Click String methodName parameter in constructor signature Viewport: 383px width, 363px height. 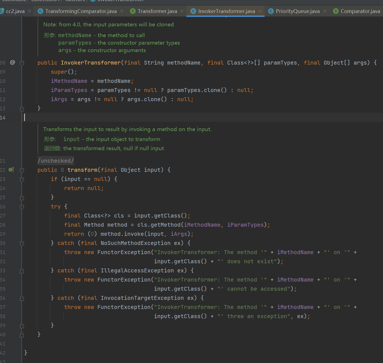(172, 63)
